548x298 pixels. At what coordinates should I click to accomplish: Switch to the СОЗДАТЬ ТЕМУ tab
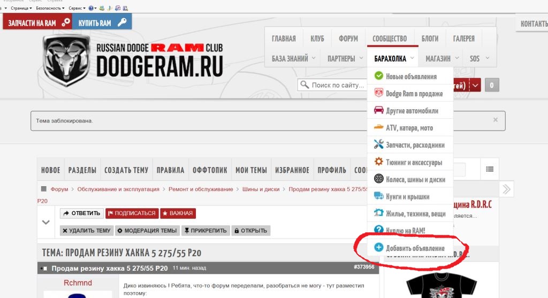coord(126,170)
